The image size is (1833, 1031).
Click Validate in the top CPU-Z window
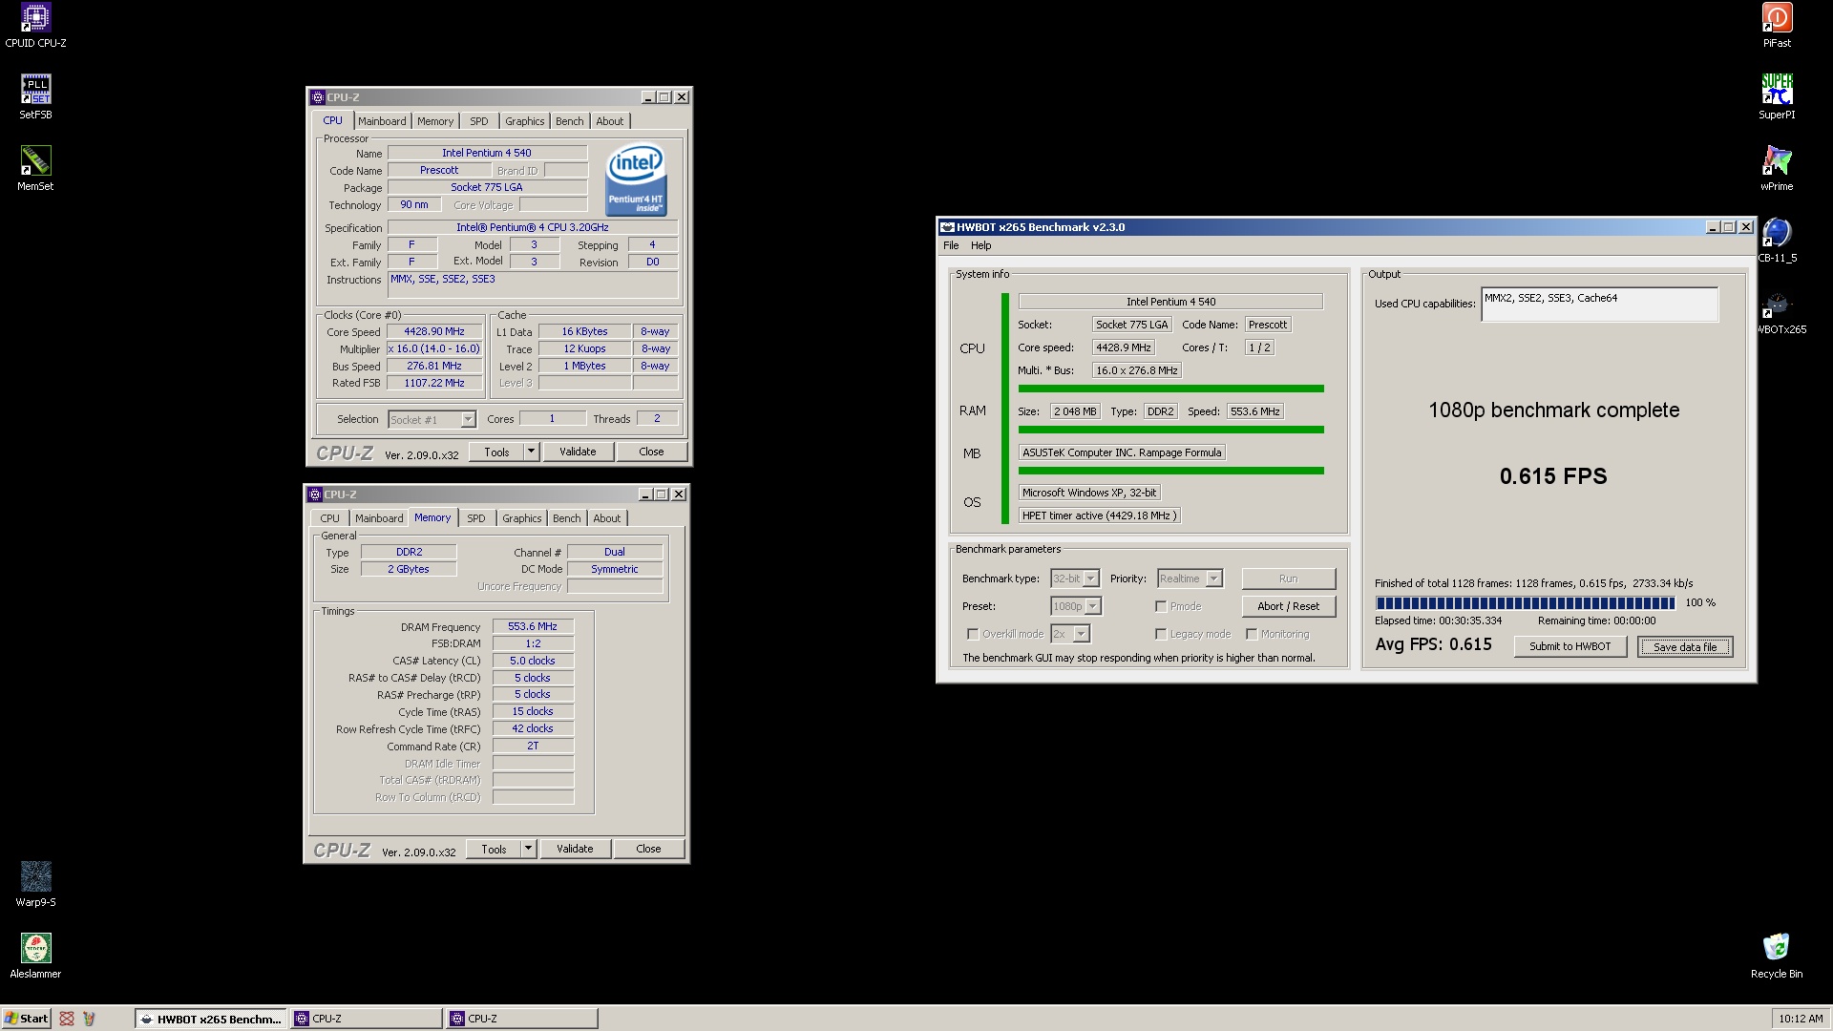click(x=578, y=452)
